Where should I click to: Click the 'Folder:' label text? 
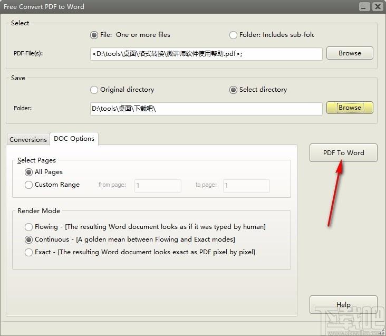(23, 108)
